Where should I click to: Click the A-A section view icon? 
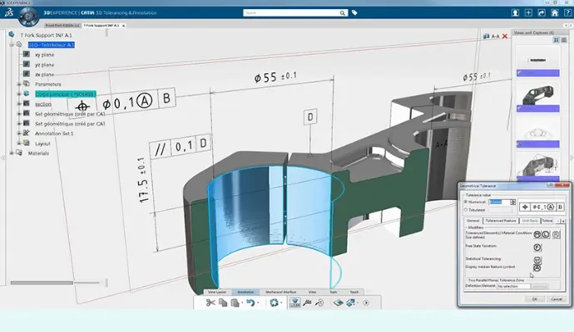click(x=486, y=37)
